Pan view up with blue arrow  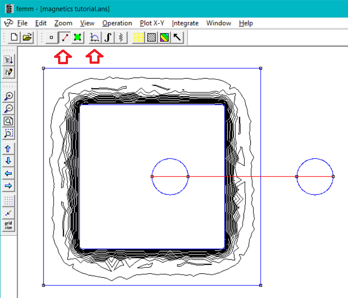pyautogui.click(x=9, y=149)
